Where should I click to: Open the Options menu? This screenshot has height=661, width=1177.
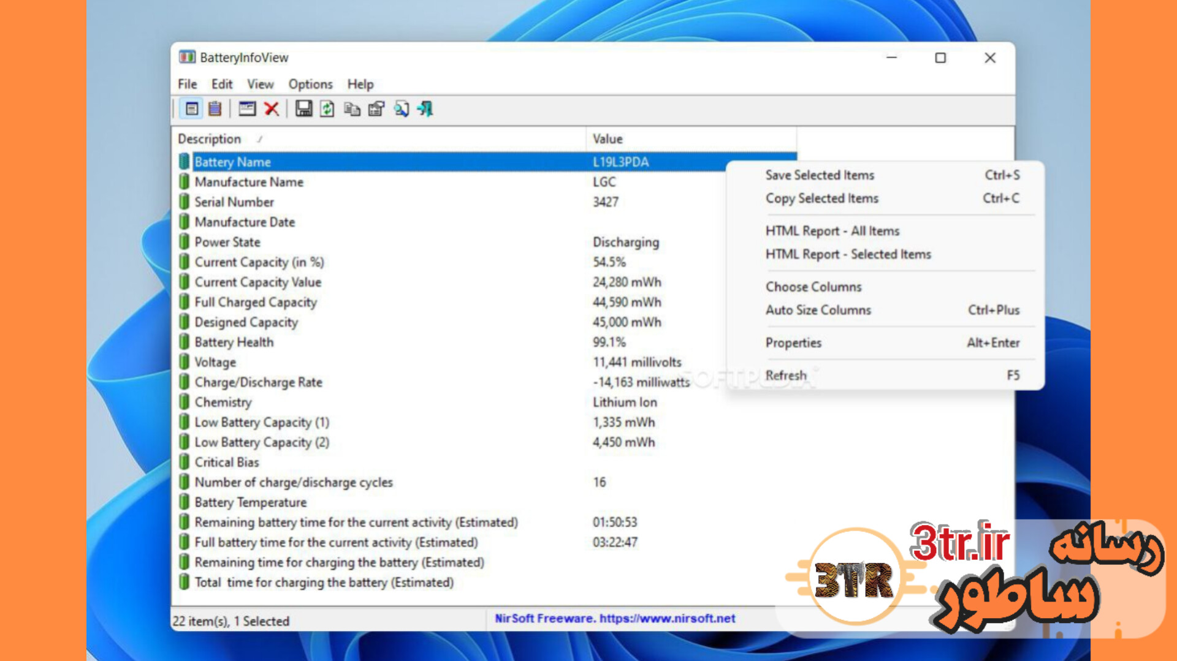point(311,84)
